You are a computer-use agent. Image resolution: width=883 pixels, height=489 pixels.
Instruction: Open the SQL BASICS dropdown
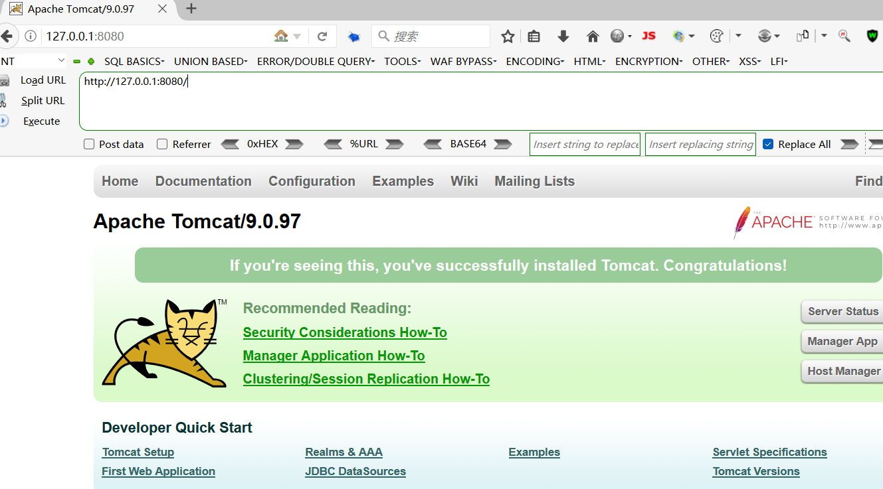click(134, 61)
